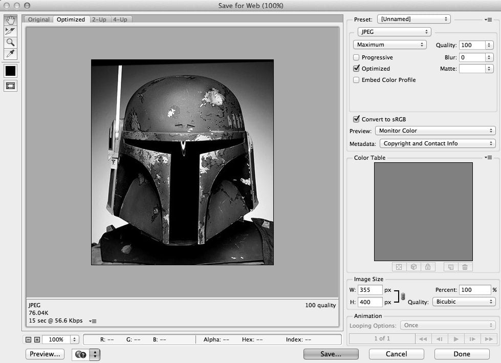Toggle the constrain proportions link icon
Image resolution: width=501 pixels, height=363 pixels.
coord(403,296)
